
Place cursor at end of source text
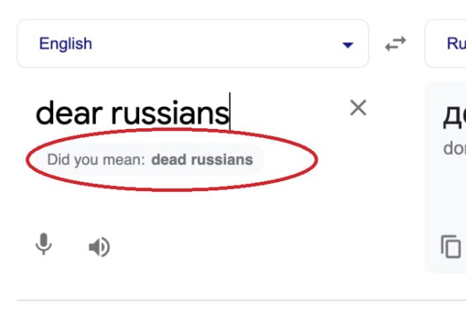229,113
